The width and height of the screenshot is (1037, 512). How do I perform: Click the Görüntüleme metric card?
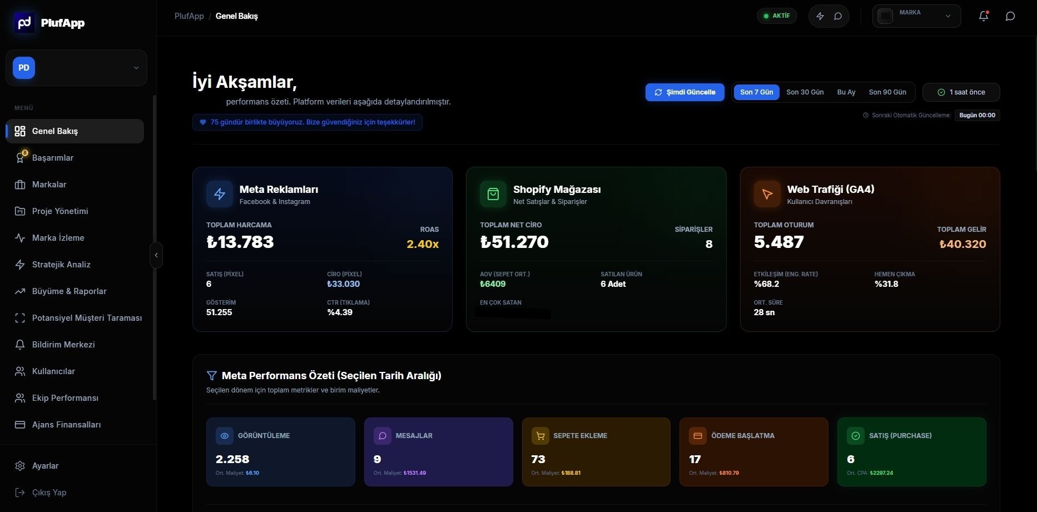281,452
